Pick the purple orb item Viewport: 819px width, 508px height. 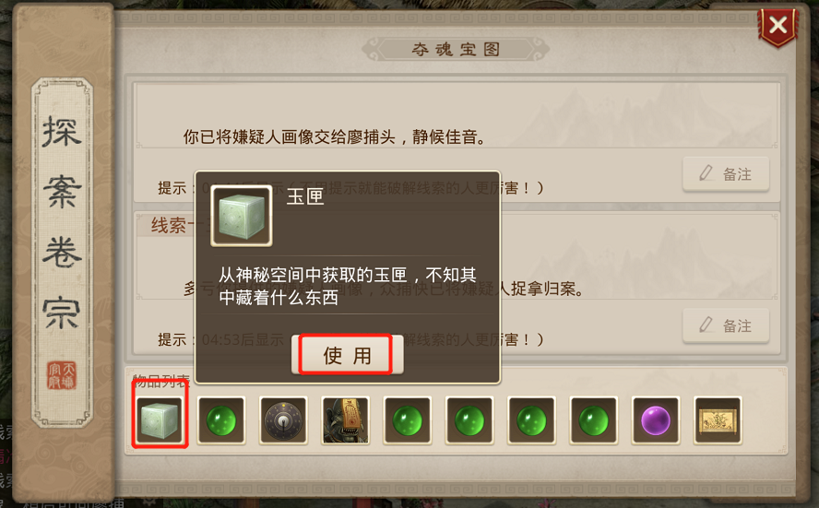[656, 420]
